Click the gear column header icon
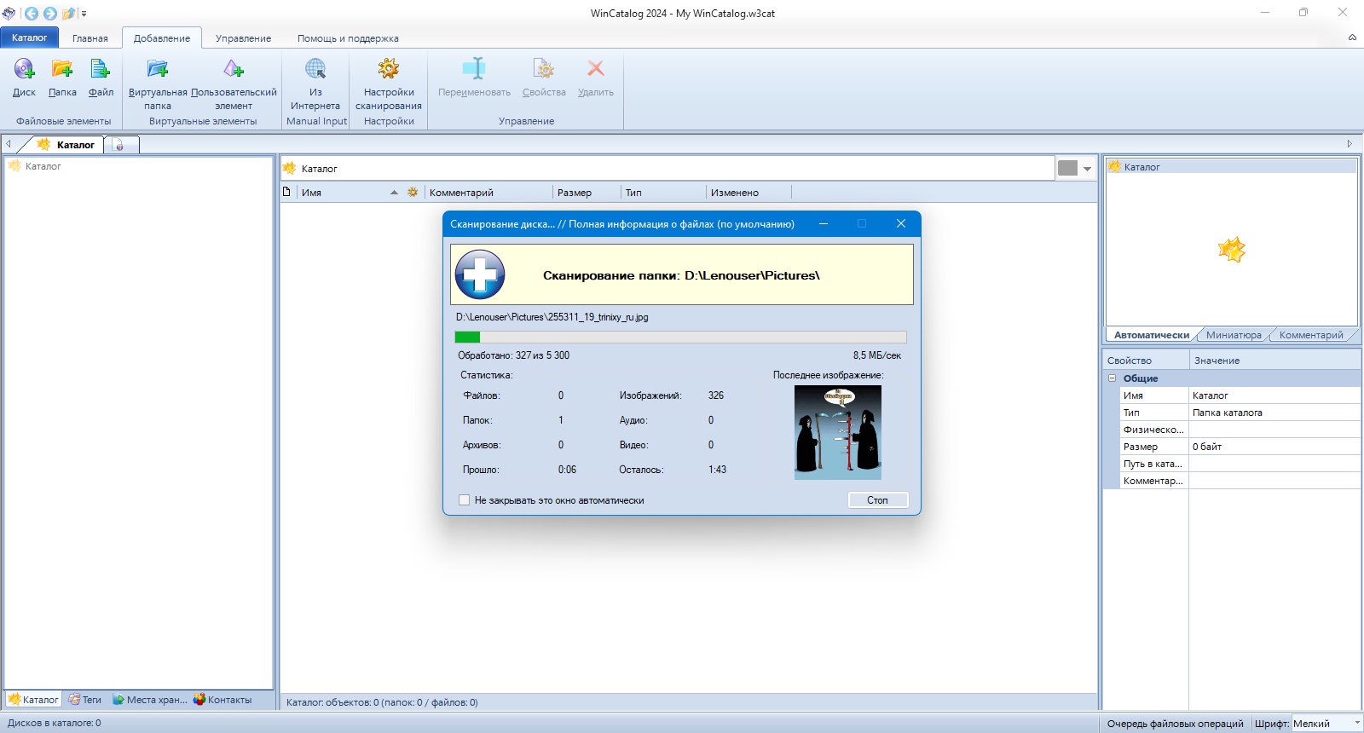The height and width of the screenshot is (733, 1364). (x=413, y=193)
